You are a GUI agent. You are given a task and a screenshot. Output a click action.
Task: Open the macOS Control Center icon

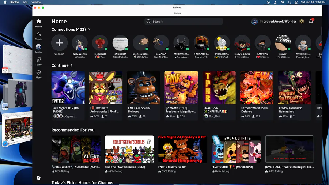[296, 2]
